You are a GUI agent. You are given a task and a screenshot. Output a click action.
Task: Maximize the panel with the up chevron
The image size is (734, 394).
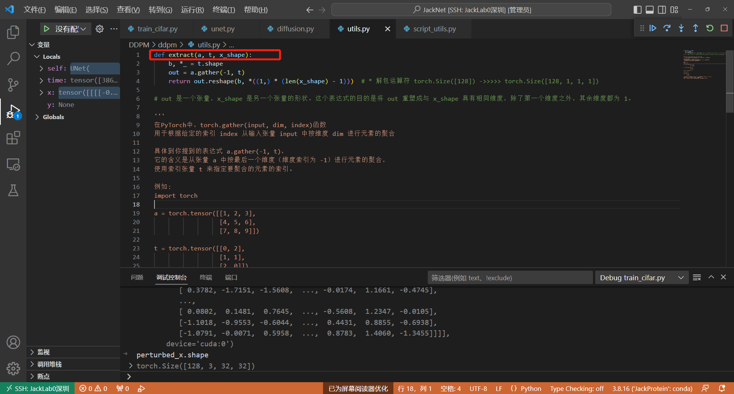(x=711, y=277)
